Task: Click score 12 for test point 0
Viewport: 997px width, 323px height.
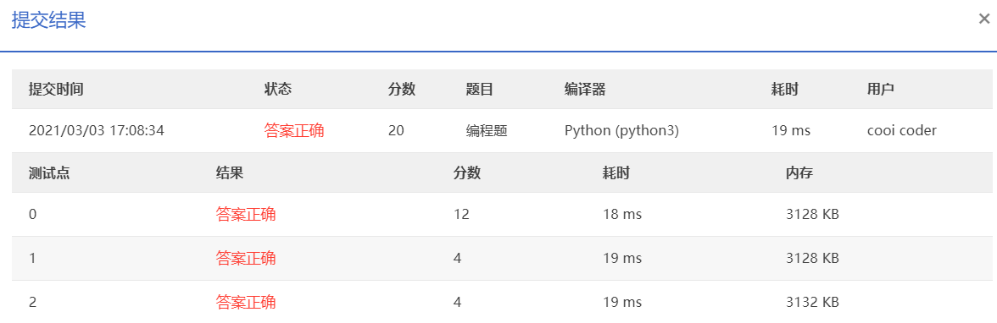Action: point(461,215)
